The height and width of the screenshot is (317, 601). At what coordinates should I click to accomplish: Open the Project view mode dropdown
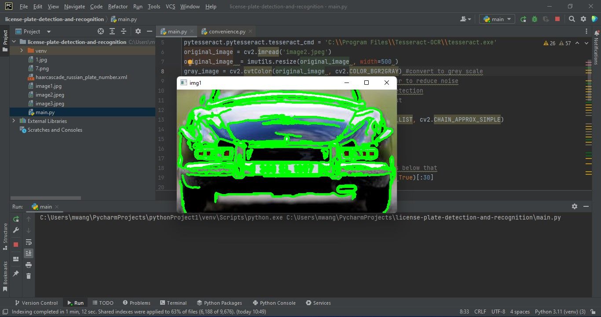[48, 31]
